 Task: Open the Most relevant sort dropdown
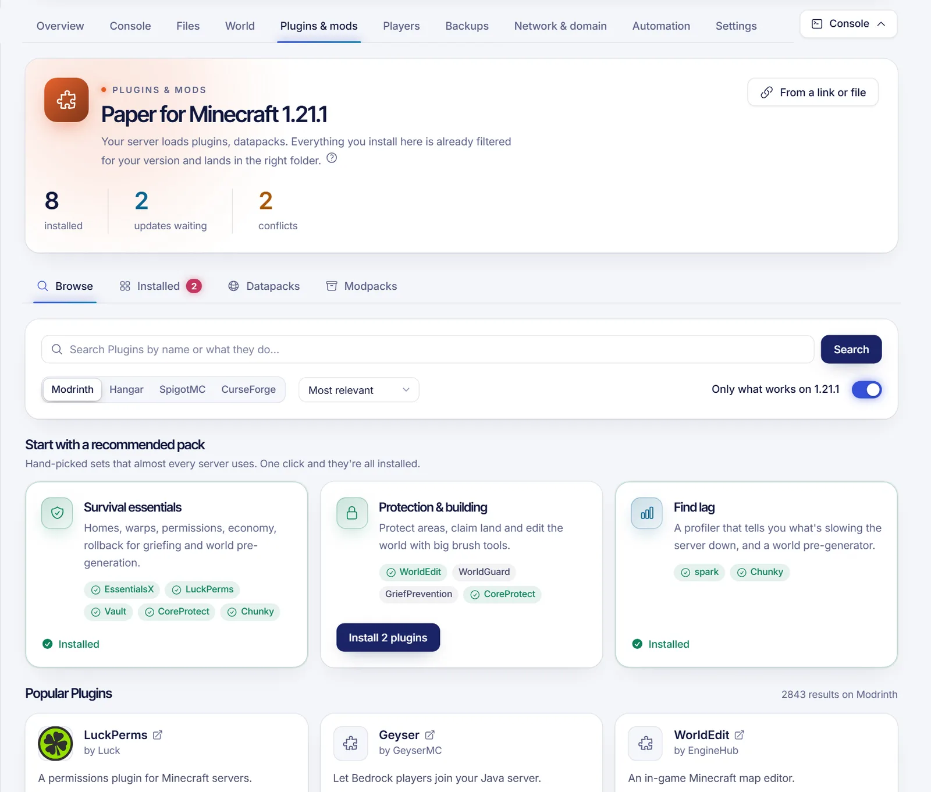[x=359, y=390]
